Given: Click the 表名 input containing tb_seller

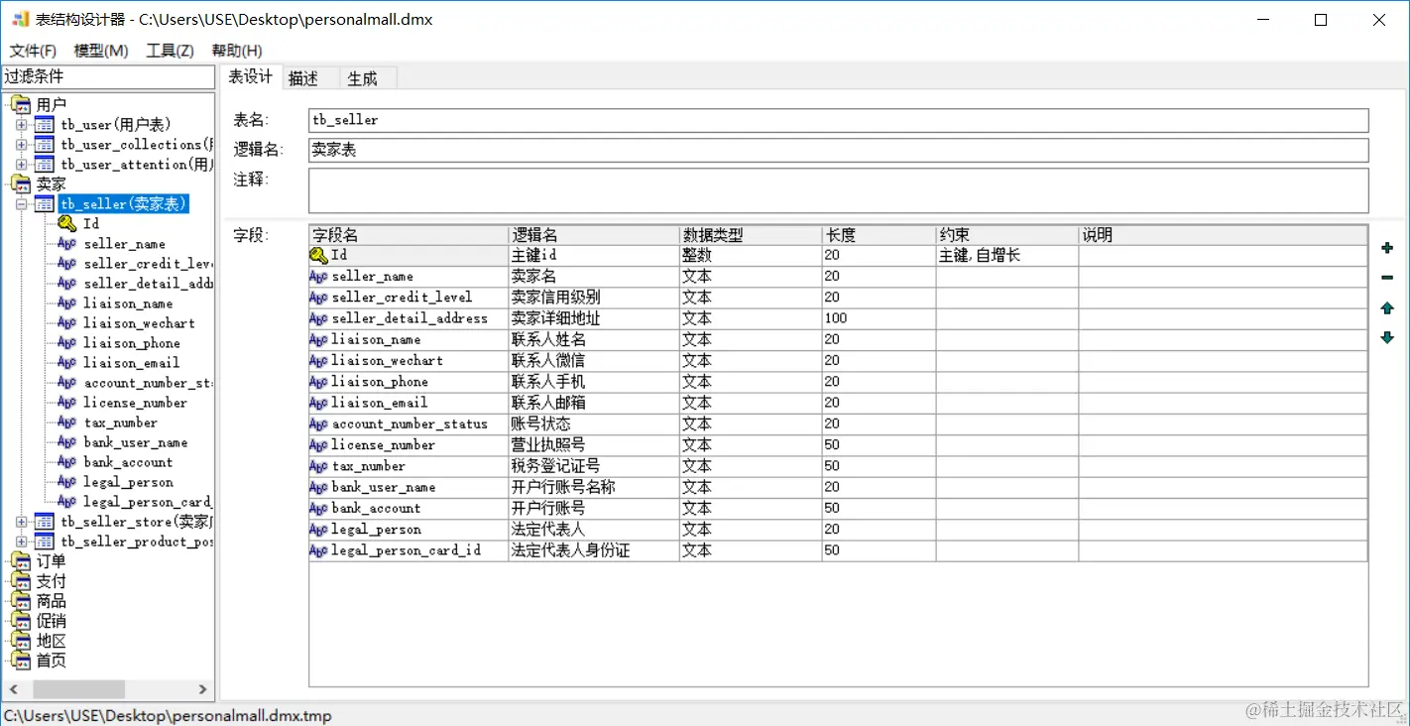Looking at the screenshot, I should pyautogui.click(x=839, y=120).
